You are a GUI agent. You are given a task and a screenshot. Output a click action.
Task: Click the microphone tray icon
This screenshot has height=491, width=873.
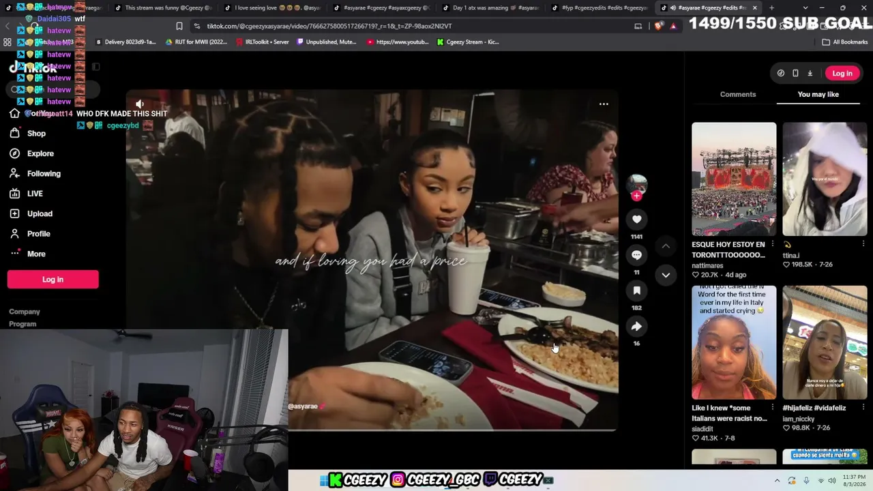[x=806, y=480]
